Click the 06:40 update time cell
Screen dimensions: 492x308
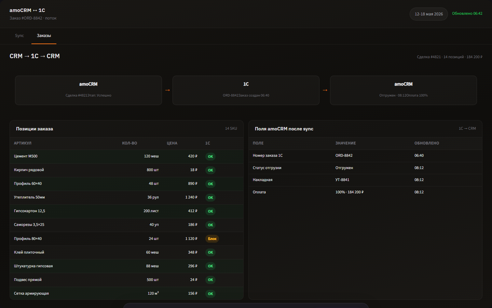(419, 156)
